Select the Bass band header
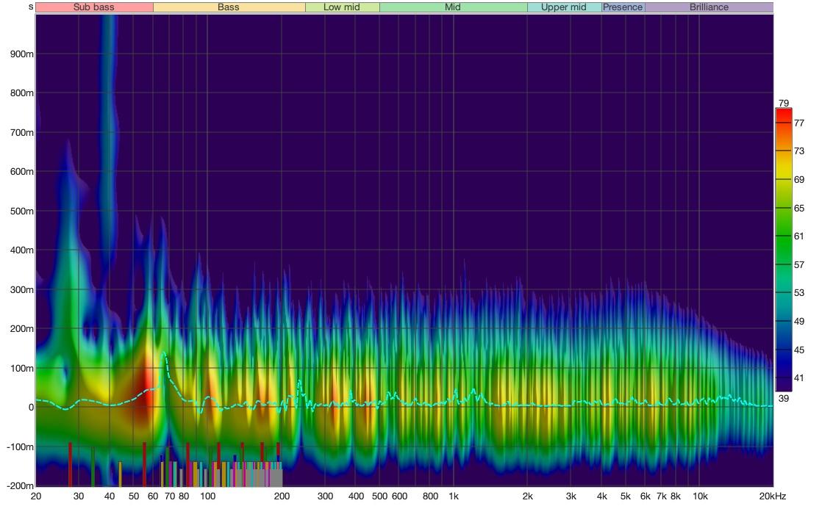This screenshot has height=506, width=822. tap(229, 7)
